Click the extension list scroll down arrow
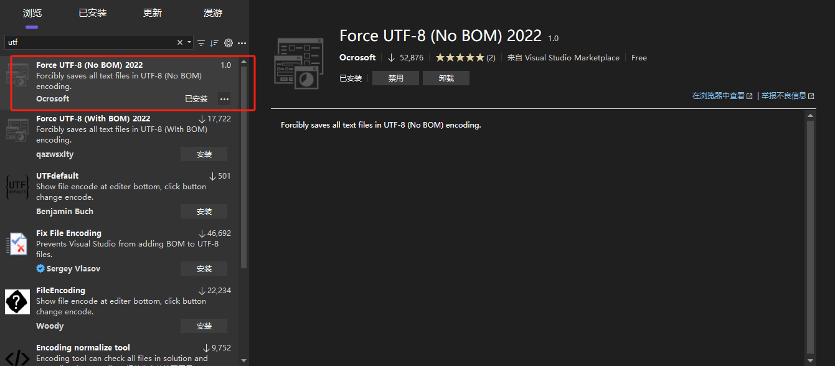Image resolution: width=835 pixels, height=366 pixels. [243, 360]
